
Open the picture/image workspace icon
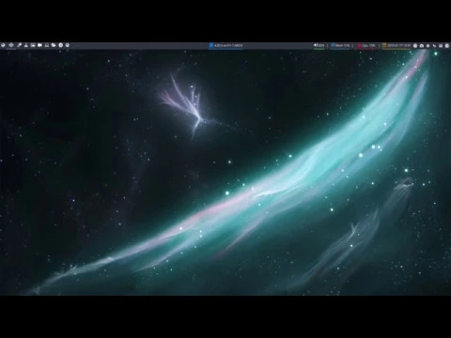33,45
